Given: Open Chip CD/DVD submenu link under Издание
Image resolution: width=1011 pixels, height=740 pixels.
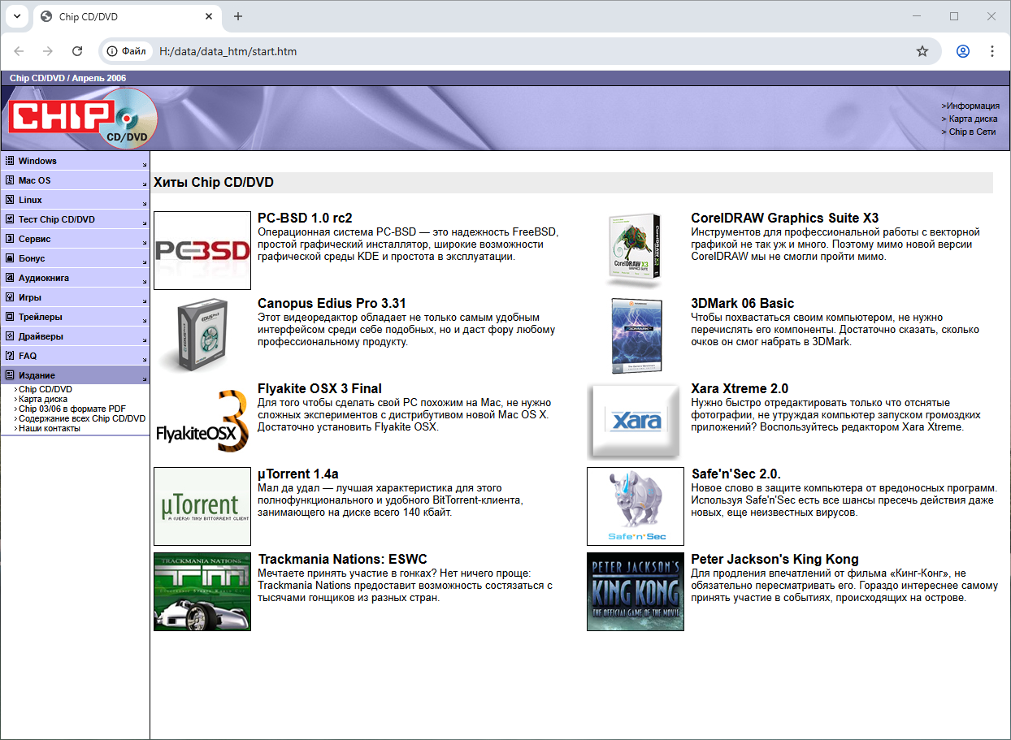Looking at the screenshot, I should [x=45, y=390].
